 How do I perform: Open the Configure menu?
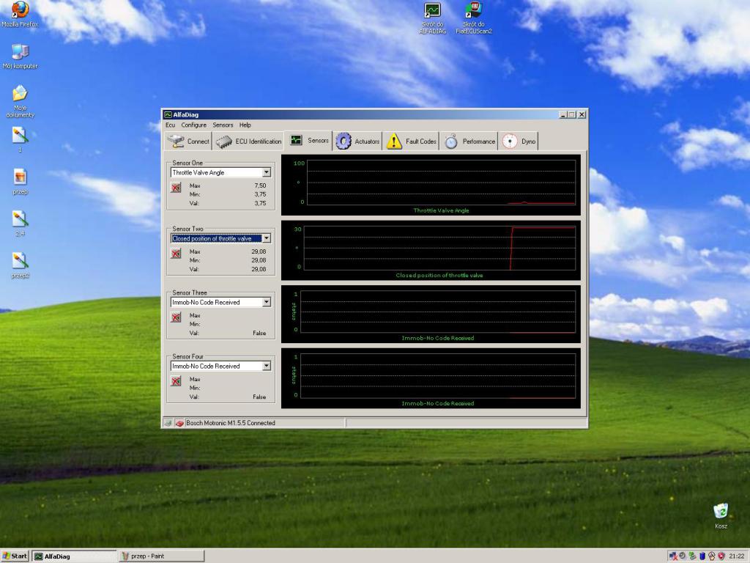click(x=193, y=125)
